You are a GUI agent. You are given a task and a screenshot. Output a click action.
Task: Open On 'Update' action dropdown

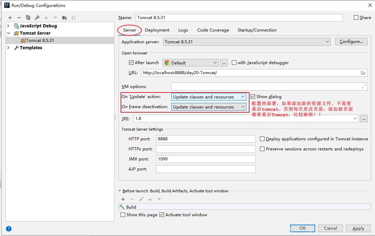tap(209, 97)
